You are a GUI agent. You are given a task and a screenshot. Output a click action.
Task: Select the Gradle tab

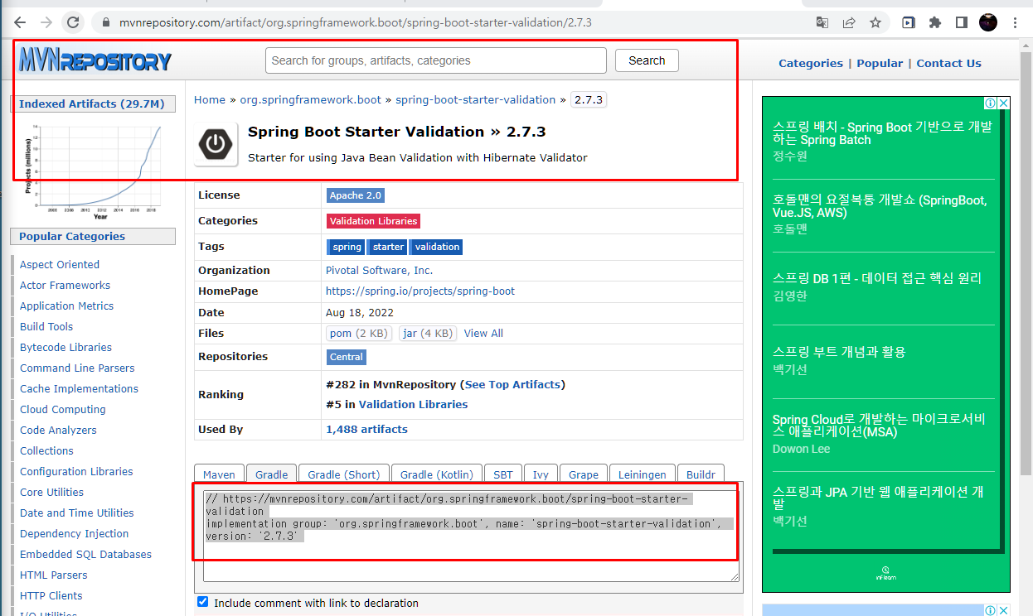tap(271, 474)
